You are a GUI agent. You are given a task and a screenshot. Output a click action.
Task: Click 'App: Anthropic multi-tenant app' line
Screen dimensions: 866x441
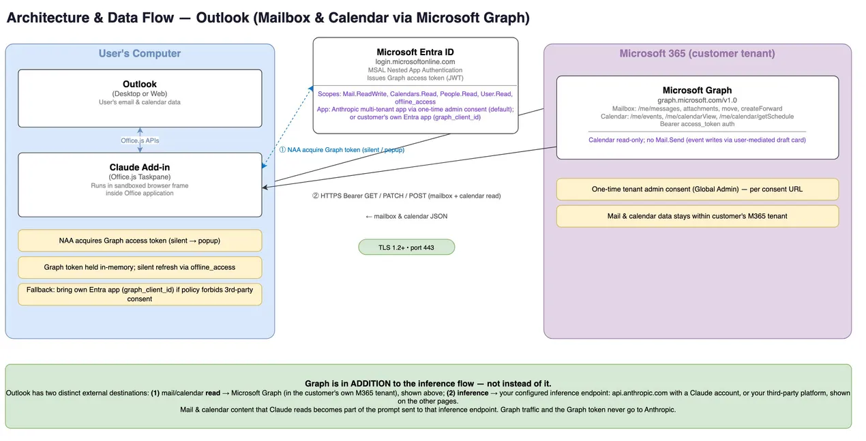point(415,109)
